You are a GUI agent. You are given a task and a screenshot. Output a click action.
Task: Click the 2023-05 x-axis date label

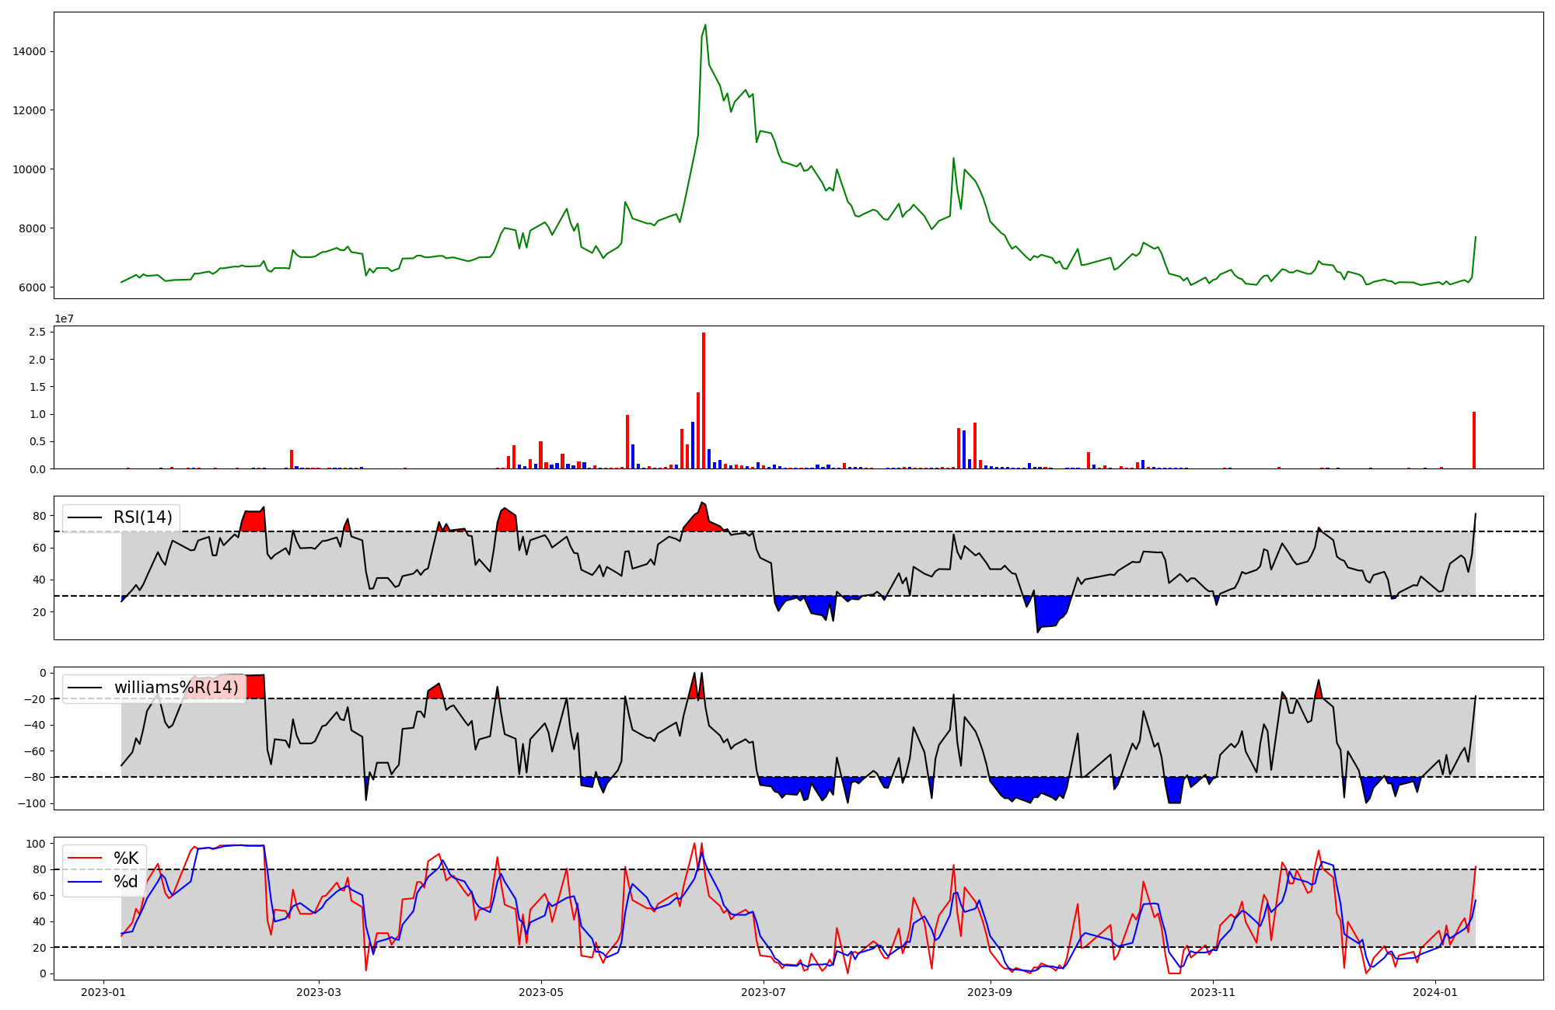(541, 992)
